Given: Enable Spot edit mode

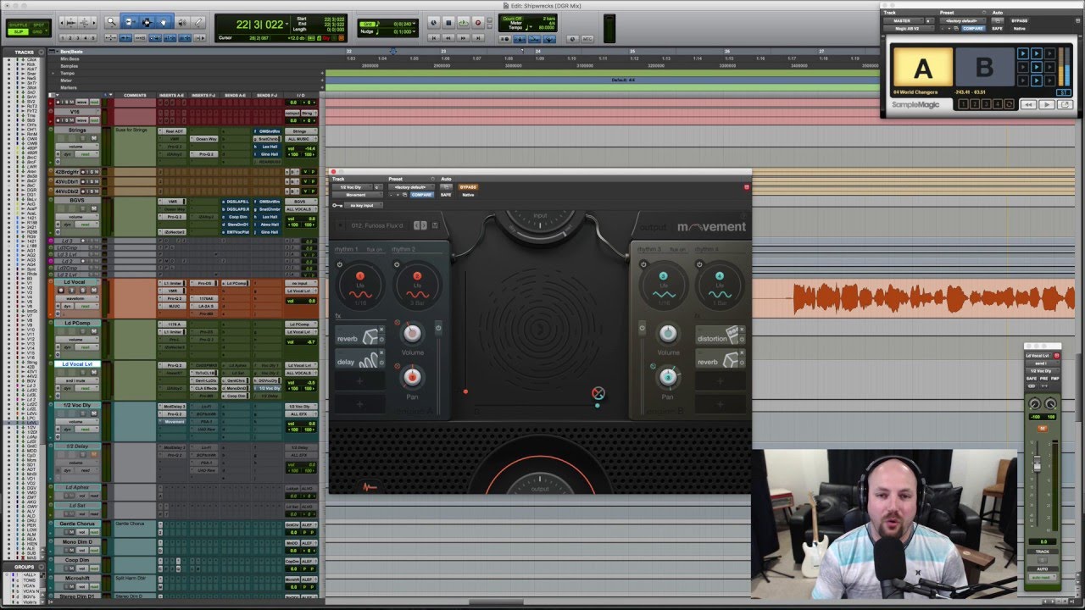Looking at the screenshot, I should point(40,24).
